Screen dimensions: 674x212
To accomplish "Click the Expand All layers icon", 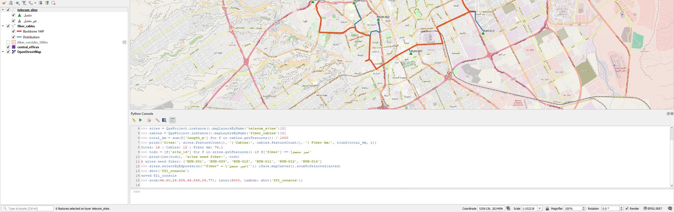I will [40, 3].
